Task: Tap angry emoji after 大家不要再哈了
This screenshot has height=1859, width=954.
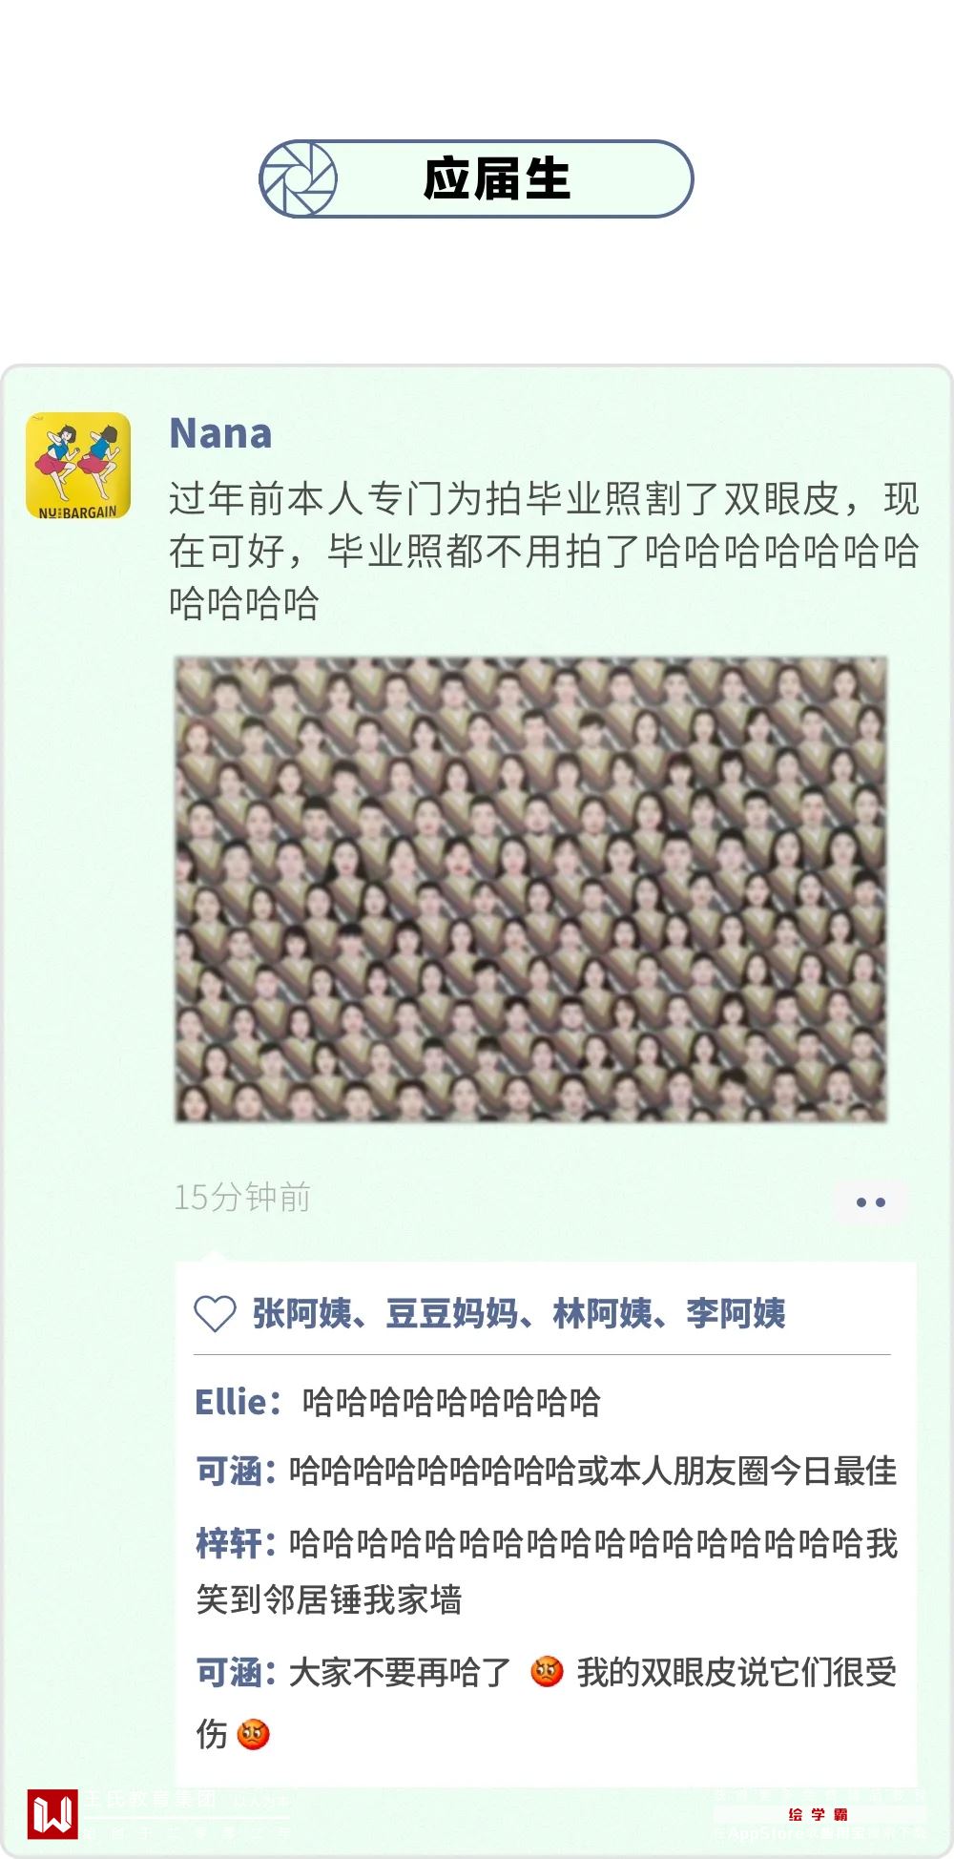Action: [x=547, y=1671]
